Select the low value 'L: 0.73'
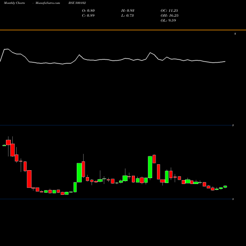 click(x=127, y=16)
